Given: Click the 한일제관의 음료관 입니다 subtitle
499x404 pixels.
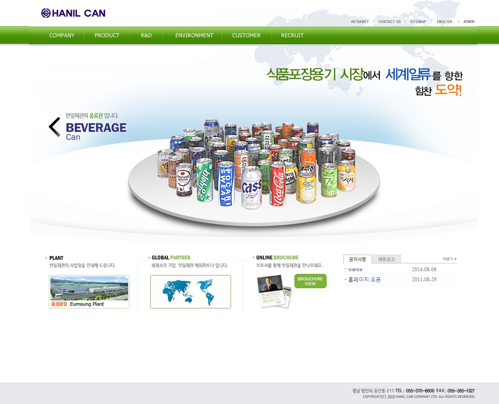Looking at the screenshot, I should (x=92, y=116).
